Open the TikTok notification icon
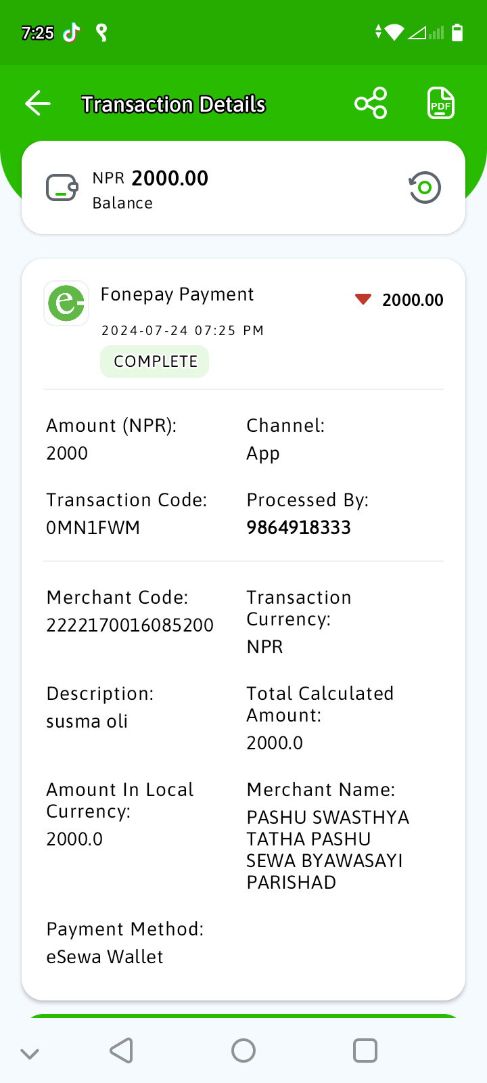This screenshot has height=1083, width=487. pos(72,32)
